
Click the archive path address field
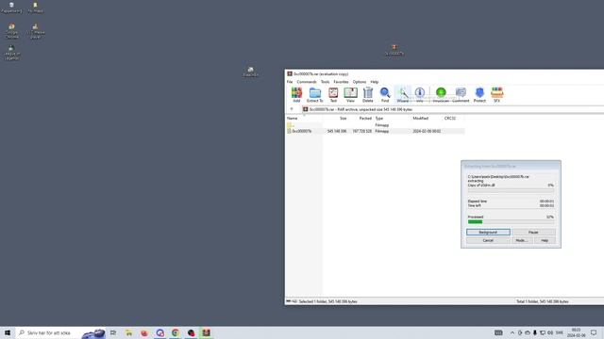click(x=453, y=109)
